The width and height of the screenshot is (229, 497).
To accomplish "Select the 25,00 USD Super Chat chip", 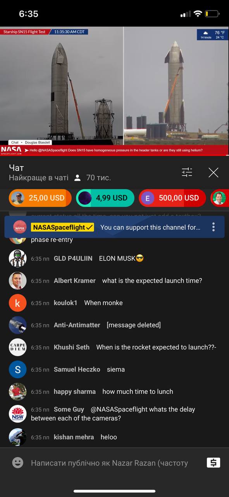I will click(x=40, y=198).
